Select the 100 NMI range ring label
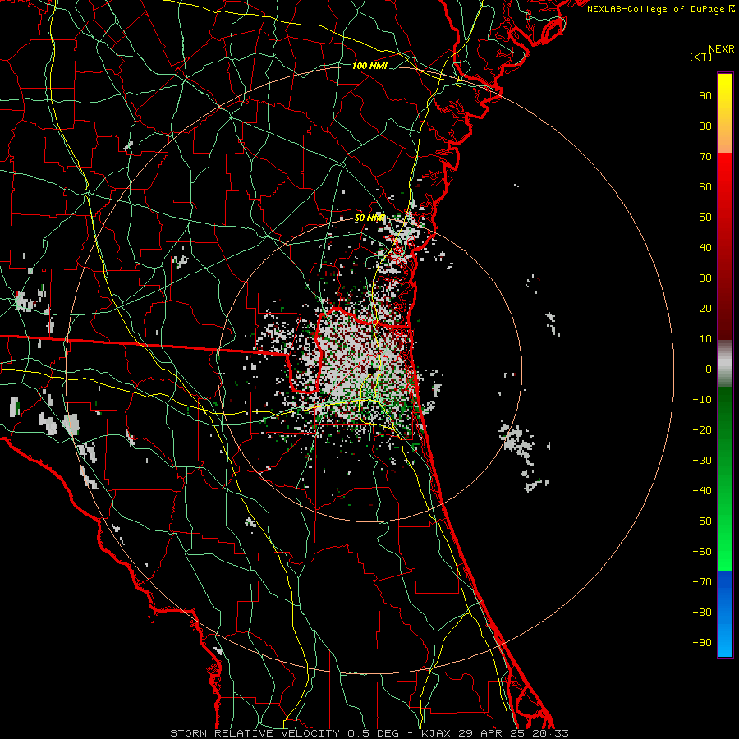This screenshot has width=739, height=739. [x=369, y=66]
